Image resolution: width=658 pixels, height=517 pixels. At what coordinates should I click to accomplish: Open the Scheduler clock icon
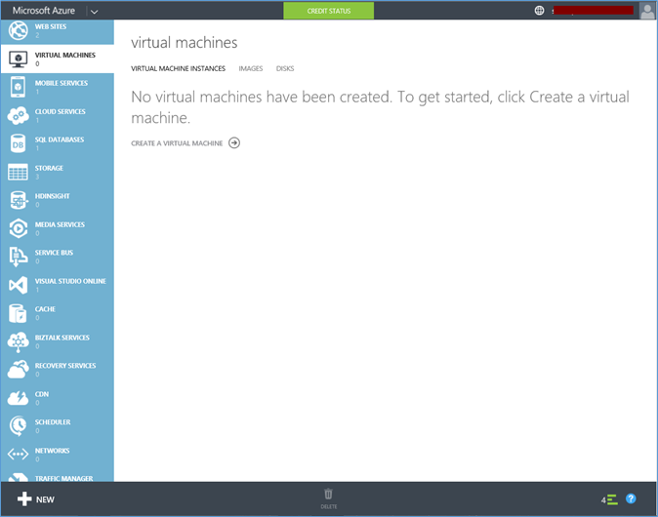coord(18,426)
